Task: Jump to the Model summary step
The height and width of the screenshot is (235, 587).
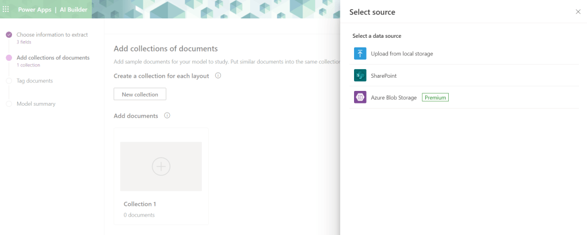Action: click(x=36, y=103)
